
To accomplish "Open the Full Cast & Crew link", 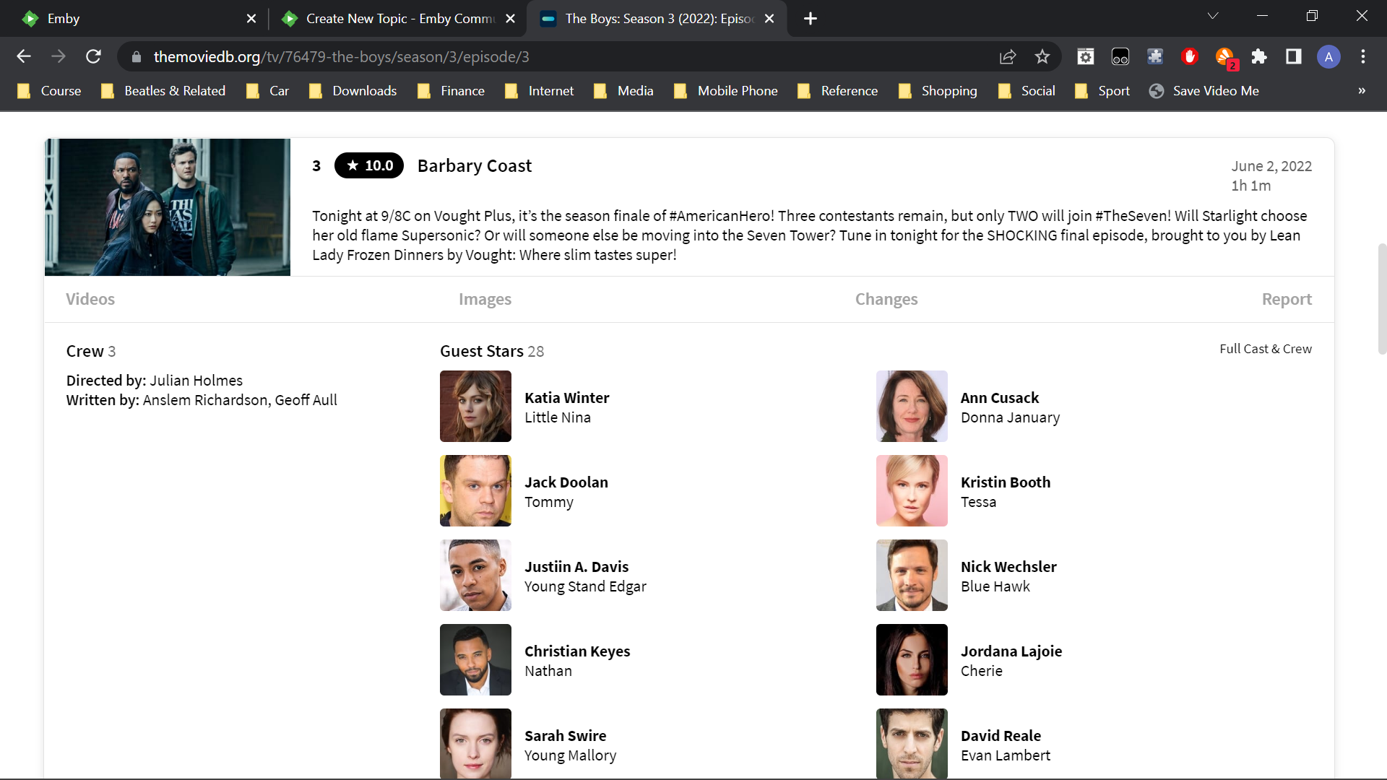I will [1265, 349].
